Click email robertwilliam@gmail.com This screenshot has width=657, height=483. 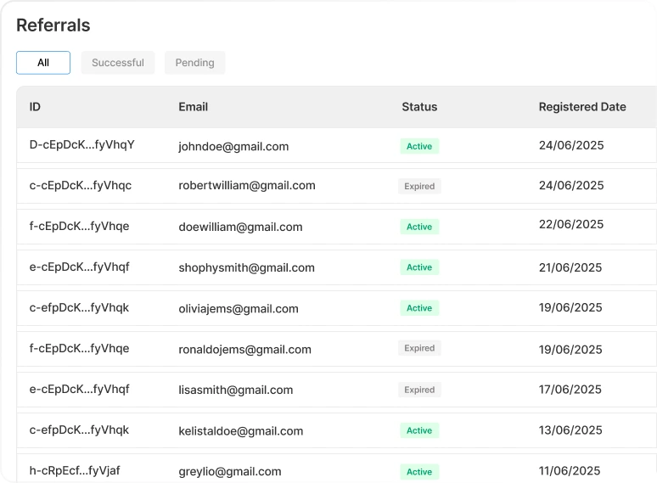(x=247, y=186)
